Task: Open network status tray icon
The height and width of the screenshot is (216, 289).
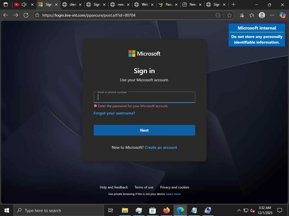Action: click(246, 210)
